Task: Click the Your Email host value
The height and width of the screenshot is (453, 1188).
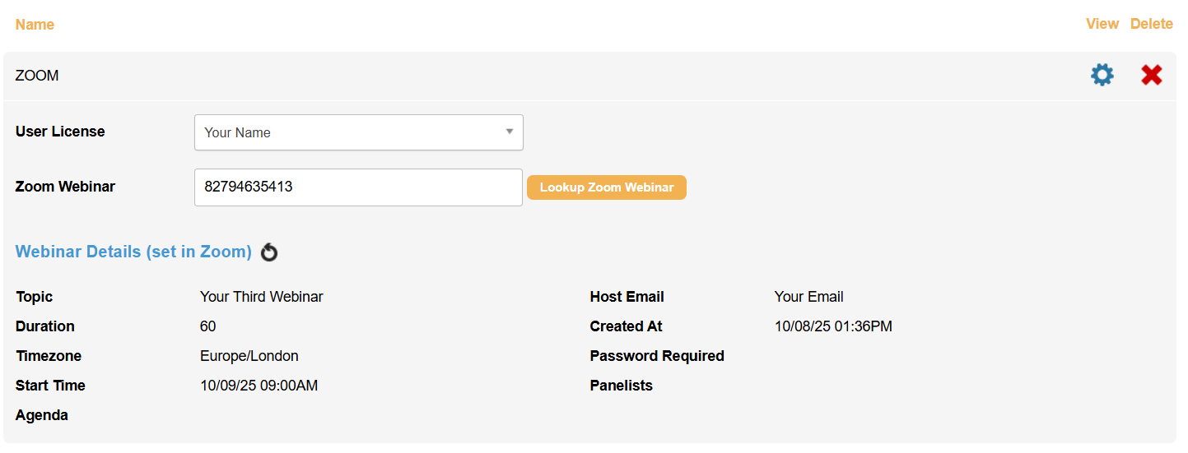Action: [808, 297]
